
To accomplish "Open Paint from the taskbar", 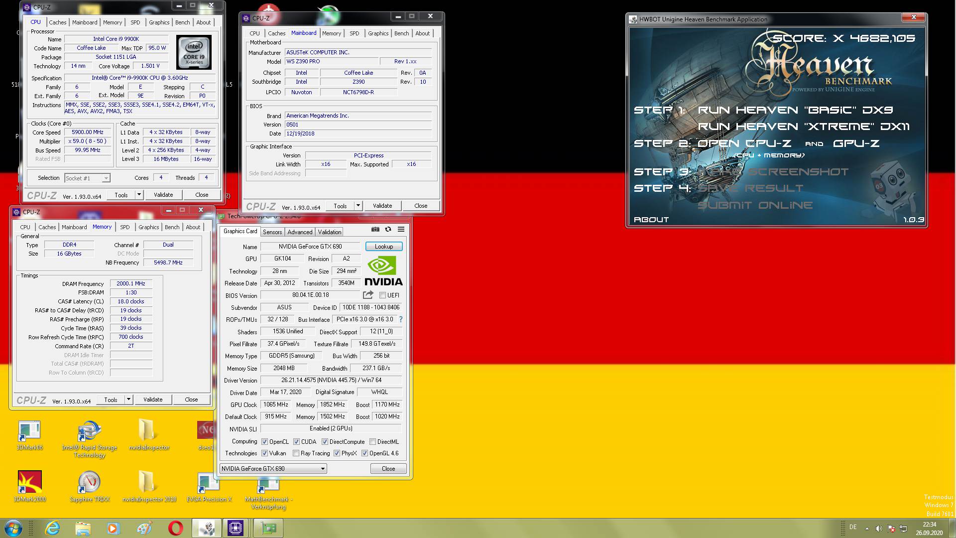I will 144,528.
